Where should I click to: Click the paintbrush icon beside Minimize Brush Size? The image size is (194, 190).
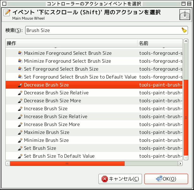[20, 140]
